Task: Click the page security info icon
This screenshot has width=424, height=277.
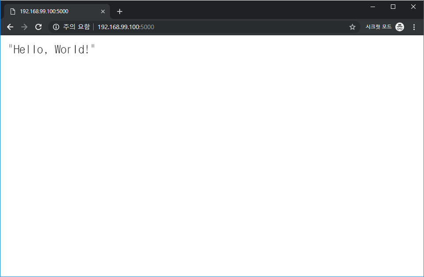Action: click(x=56, y=27)
